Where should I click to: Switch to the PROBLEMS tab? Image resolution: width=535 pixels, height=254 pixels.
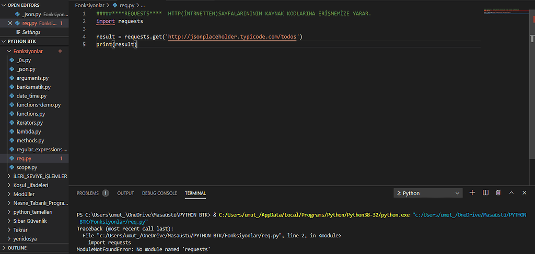pos(88,193)
